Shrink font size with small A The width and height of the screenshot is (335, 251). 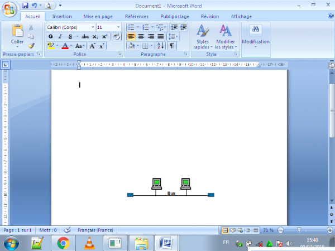102,46
